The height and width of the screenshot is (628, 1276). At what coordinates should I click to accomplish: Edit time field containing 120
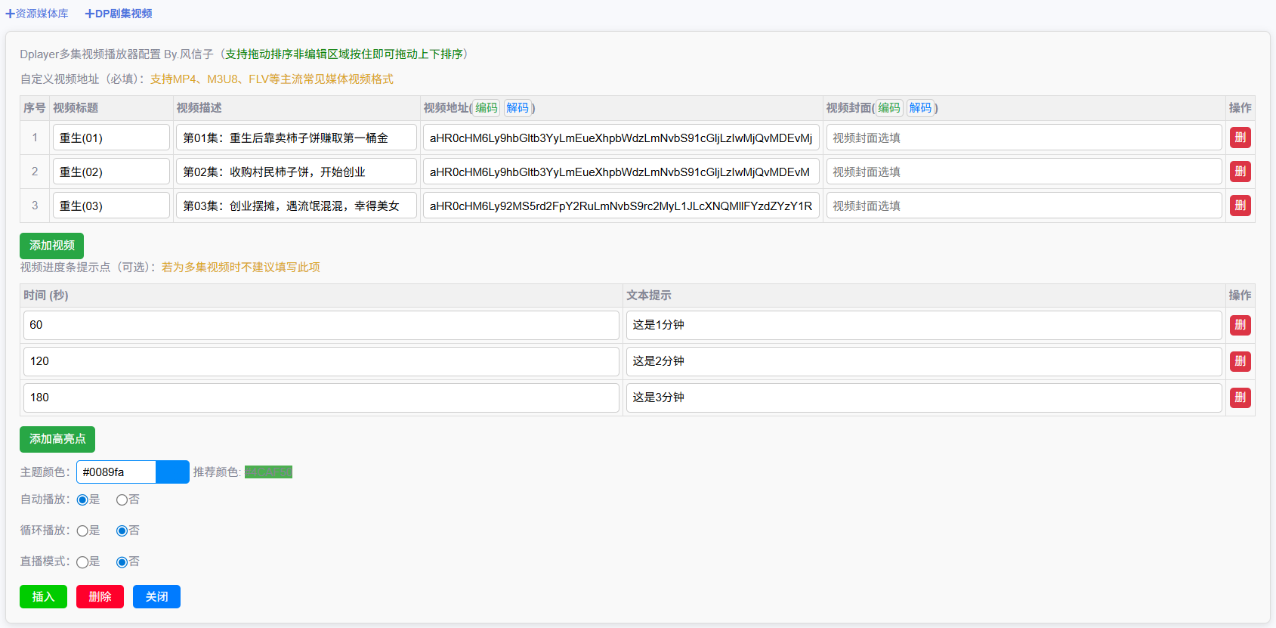coord(321,361)
